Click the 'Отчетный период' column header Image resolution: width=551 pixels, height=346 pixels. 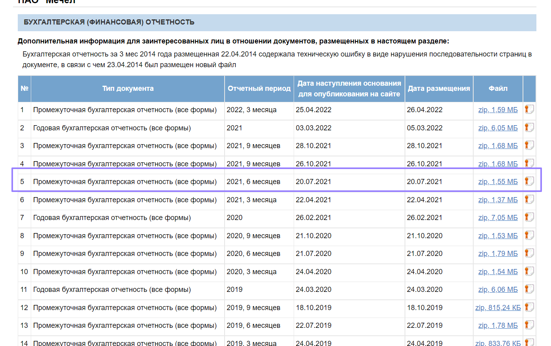pyautogui.click(x=259, y=88)
